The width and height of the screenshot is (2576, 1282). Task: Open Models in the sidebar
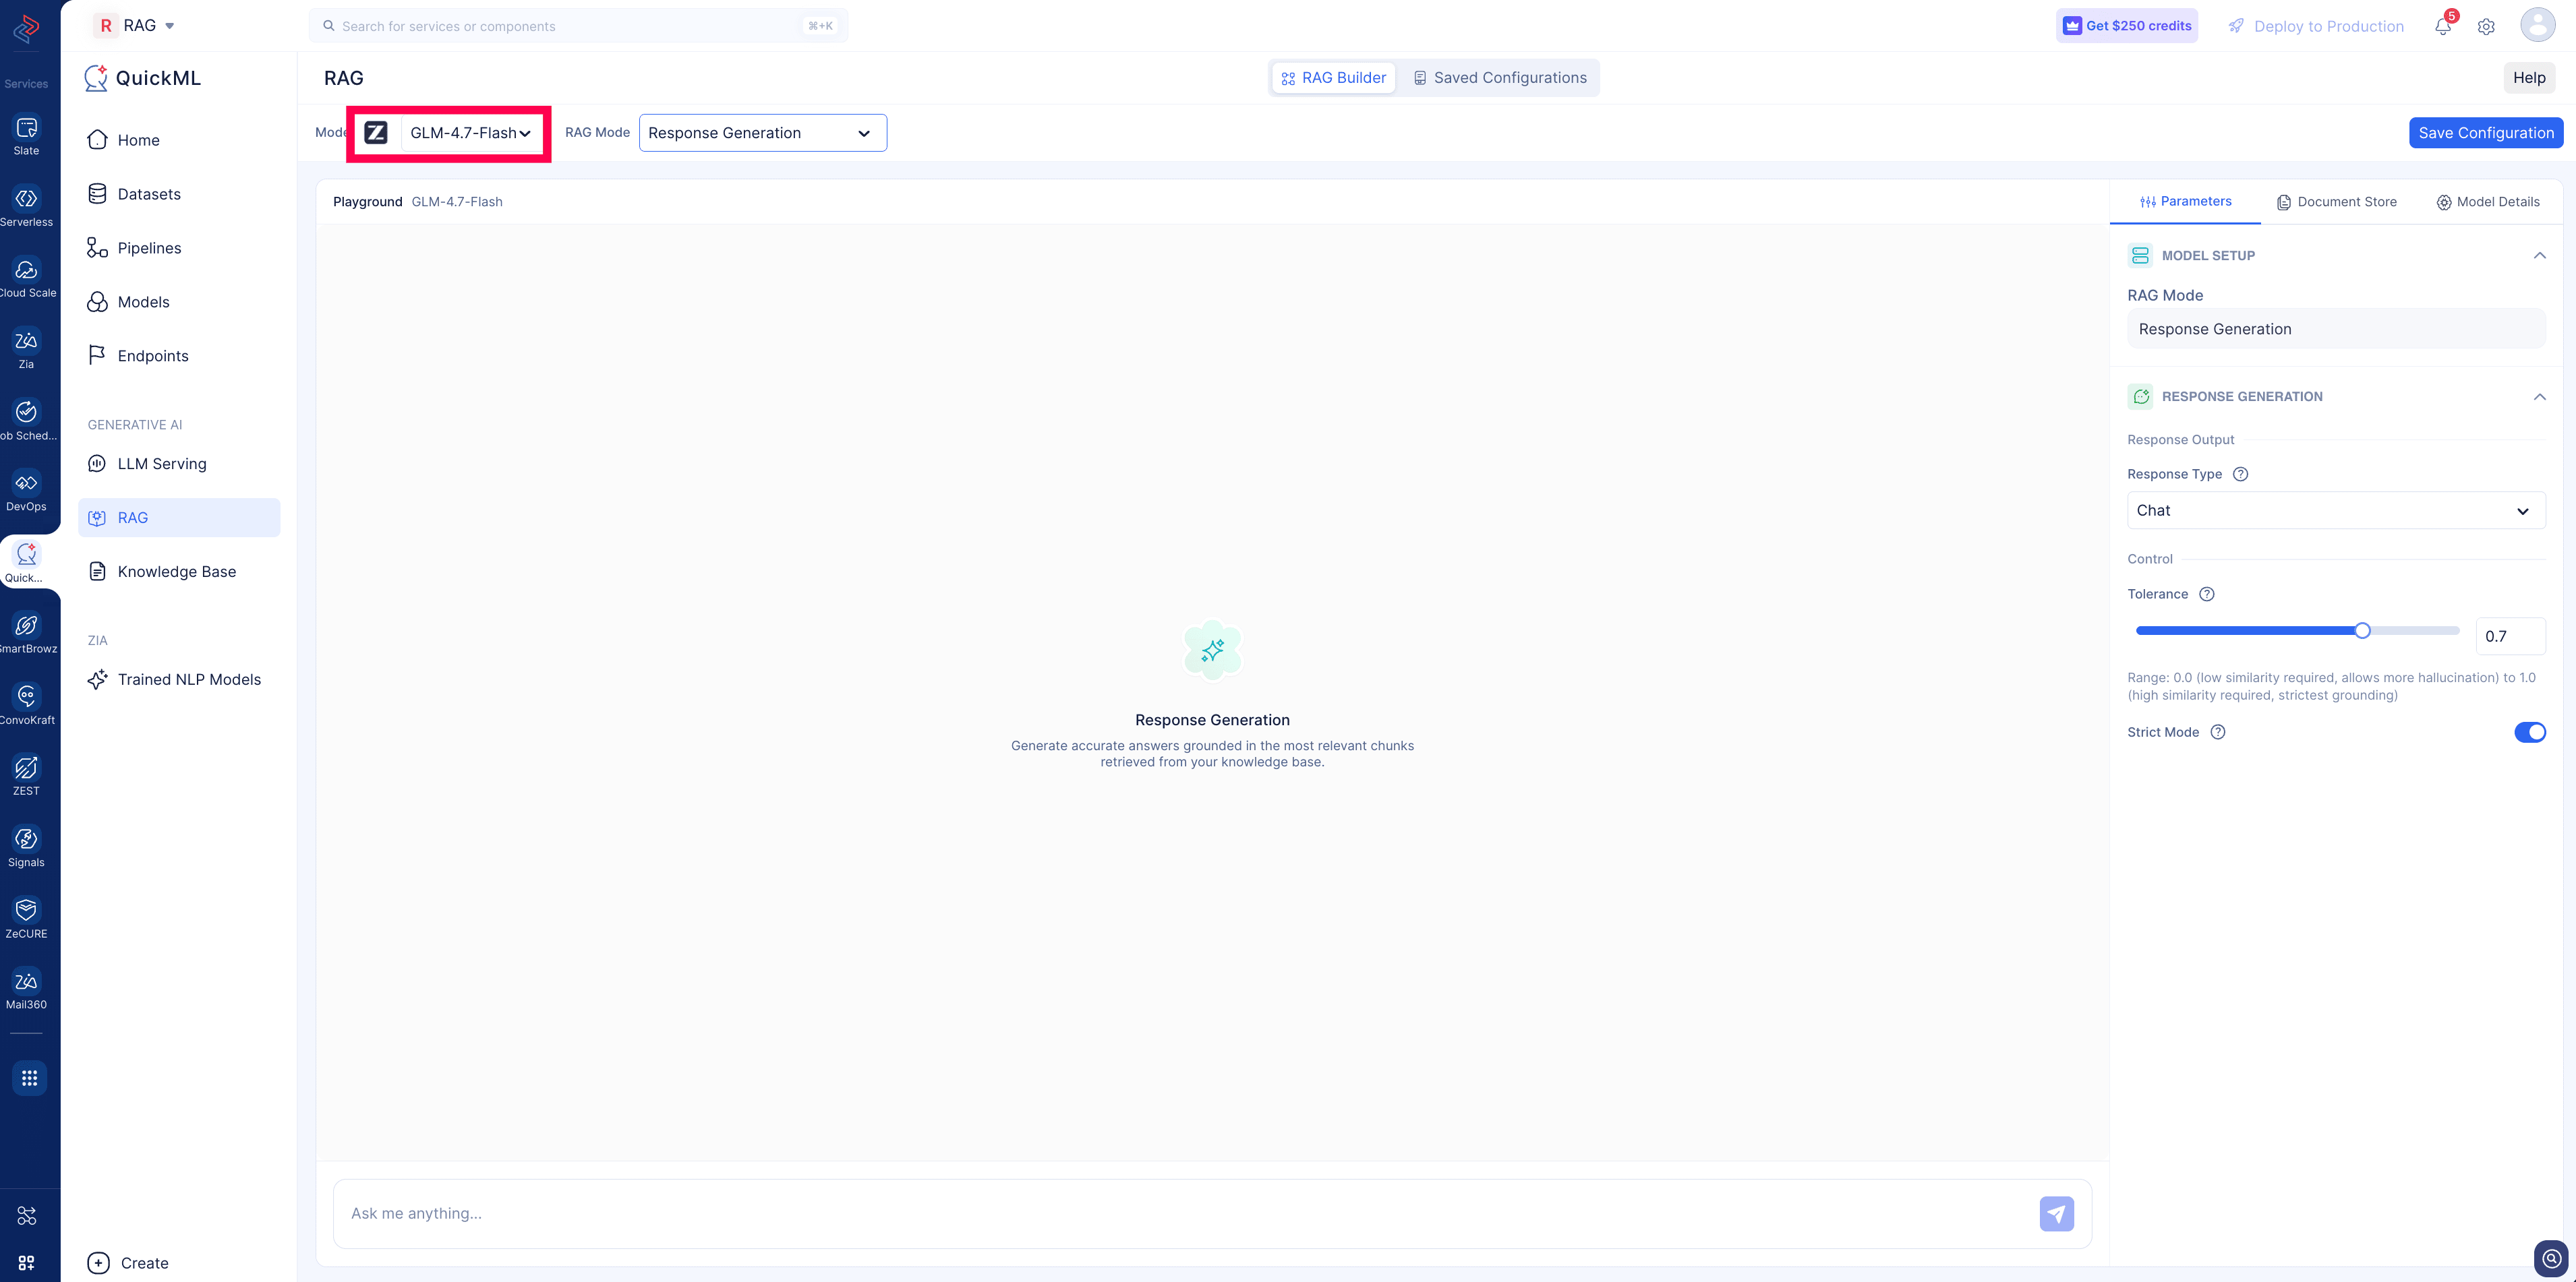tap(179, 302)
